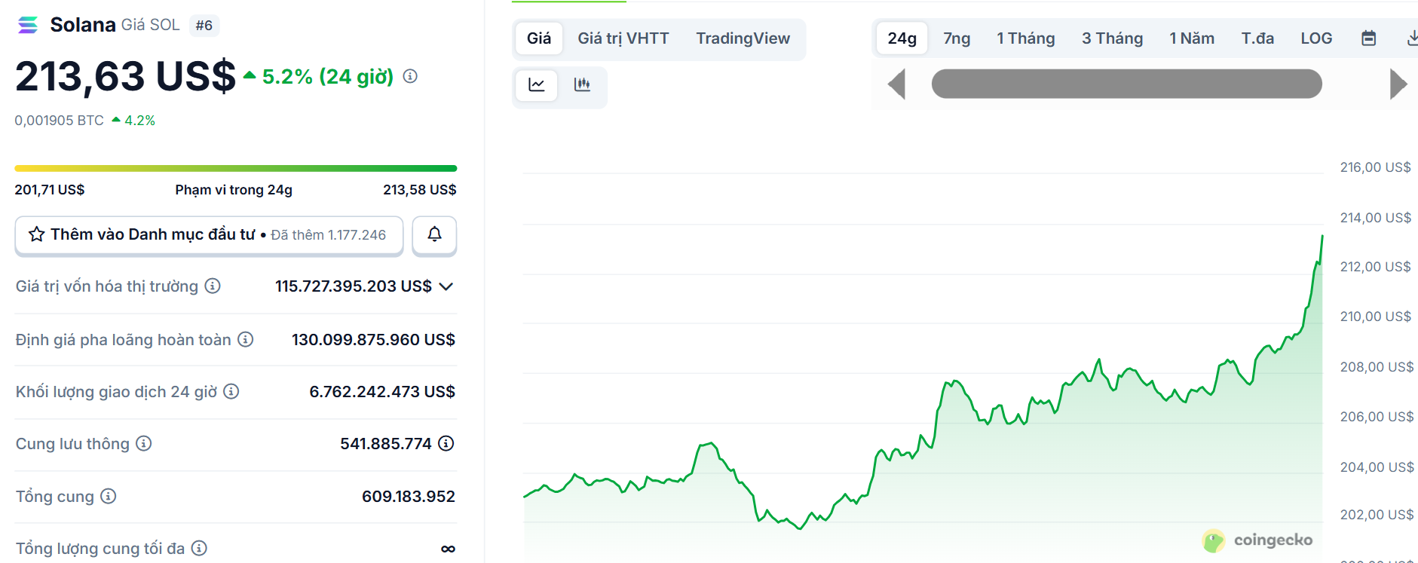1418x563 pixels.
Task: Switch to line chart view
Action: pos(537,84)
